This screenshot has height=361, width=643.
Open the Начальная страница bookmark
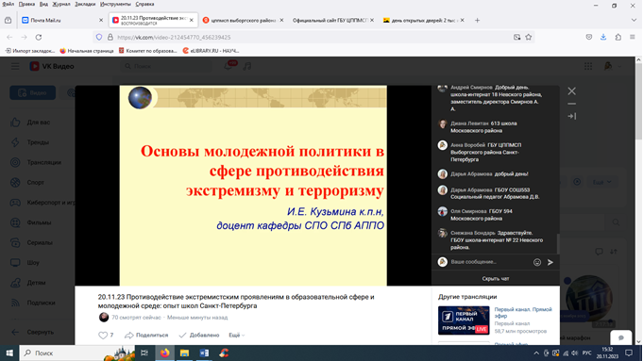[x=87, y=51]
